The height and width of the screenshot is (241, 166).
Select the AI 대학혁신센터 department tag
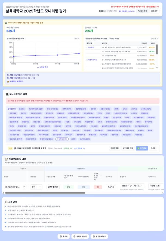click(62, 139)
